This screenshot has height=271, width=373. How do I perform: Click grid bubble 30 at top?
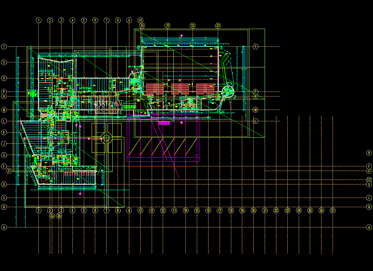point(142,26)
